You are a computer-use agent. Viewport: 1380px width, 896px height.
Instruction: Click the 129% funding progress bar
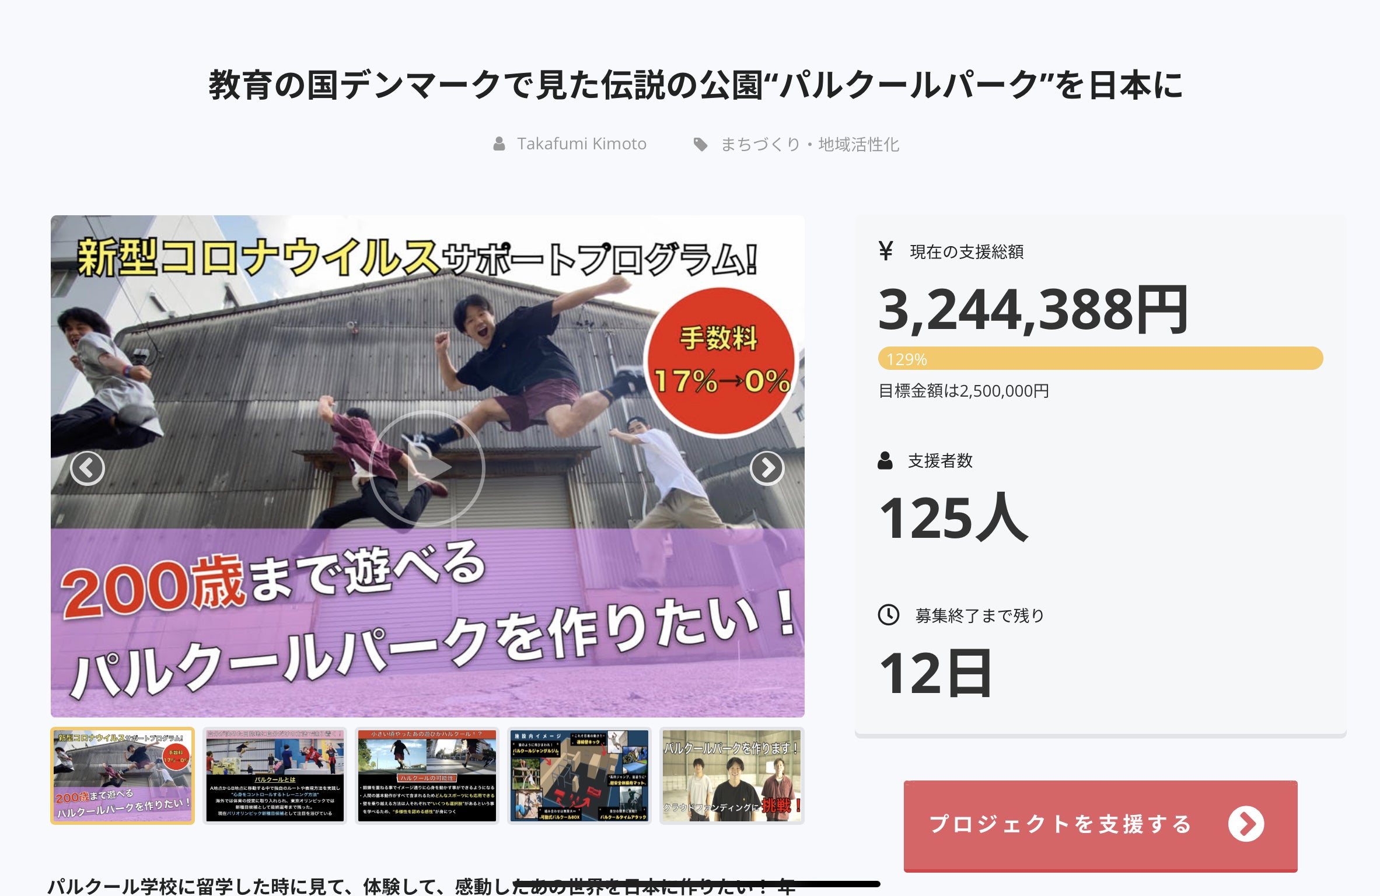[x=1100, y=358]
